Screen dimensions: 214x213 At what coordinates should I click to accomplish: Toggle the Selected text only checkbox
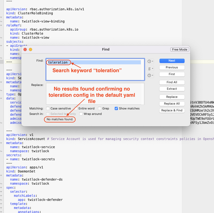point(48,114)
